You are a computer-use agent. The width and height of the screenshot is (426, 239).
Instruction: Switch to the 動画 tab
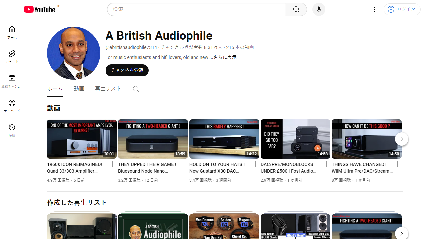click(x=79, y=89)
